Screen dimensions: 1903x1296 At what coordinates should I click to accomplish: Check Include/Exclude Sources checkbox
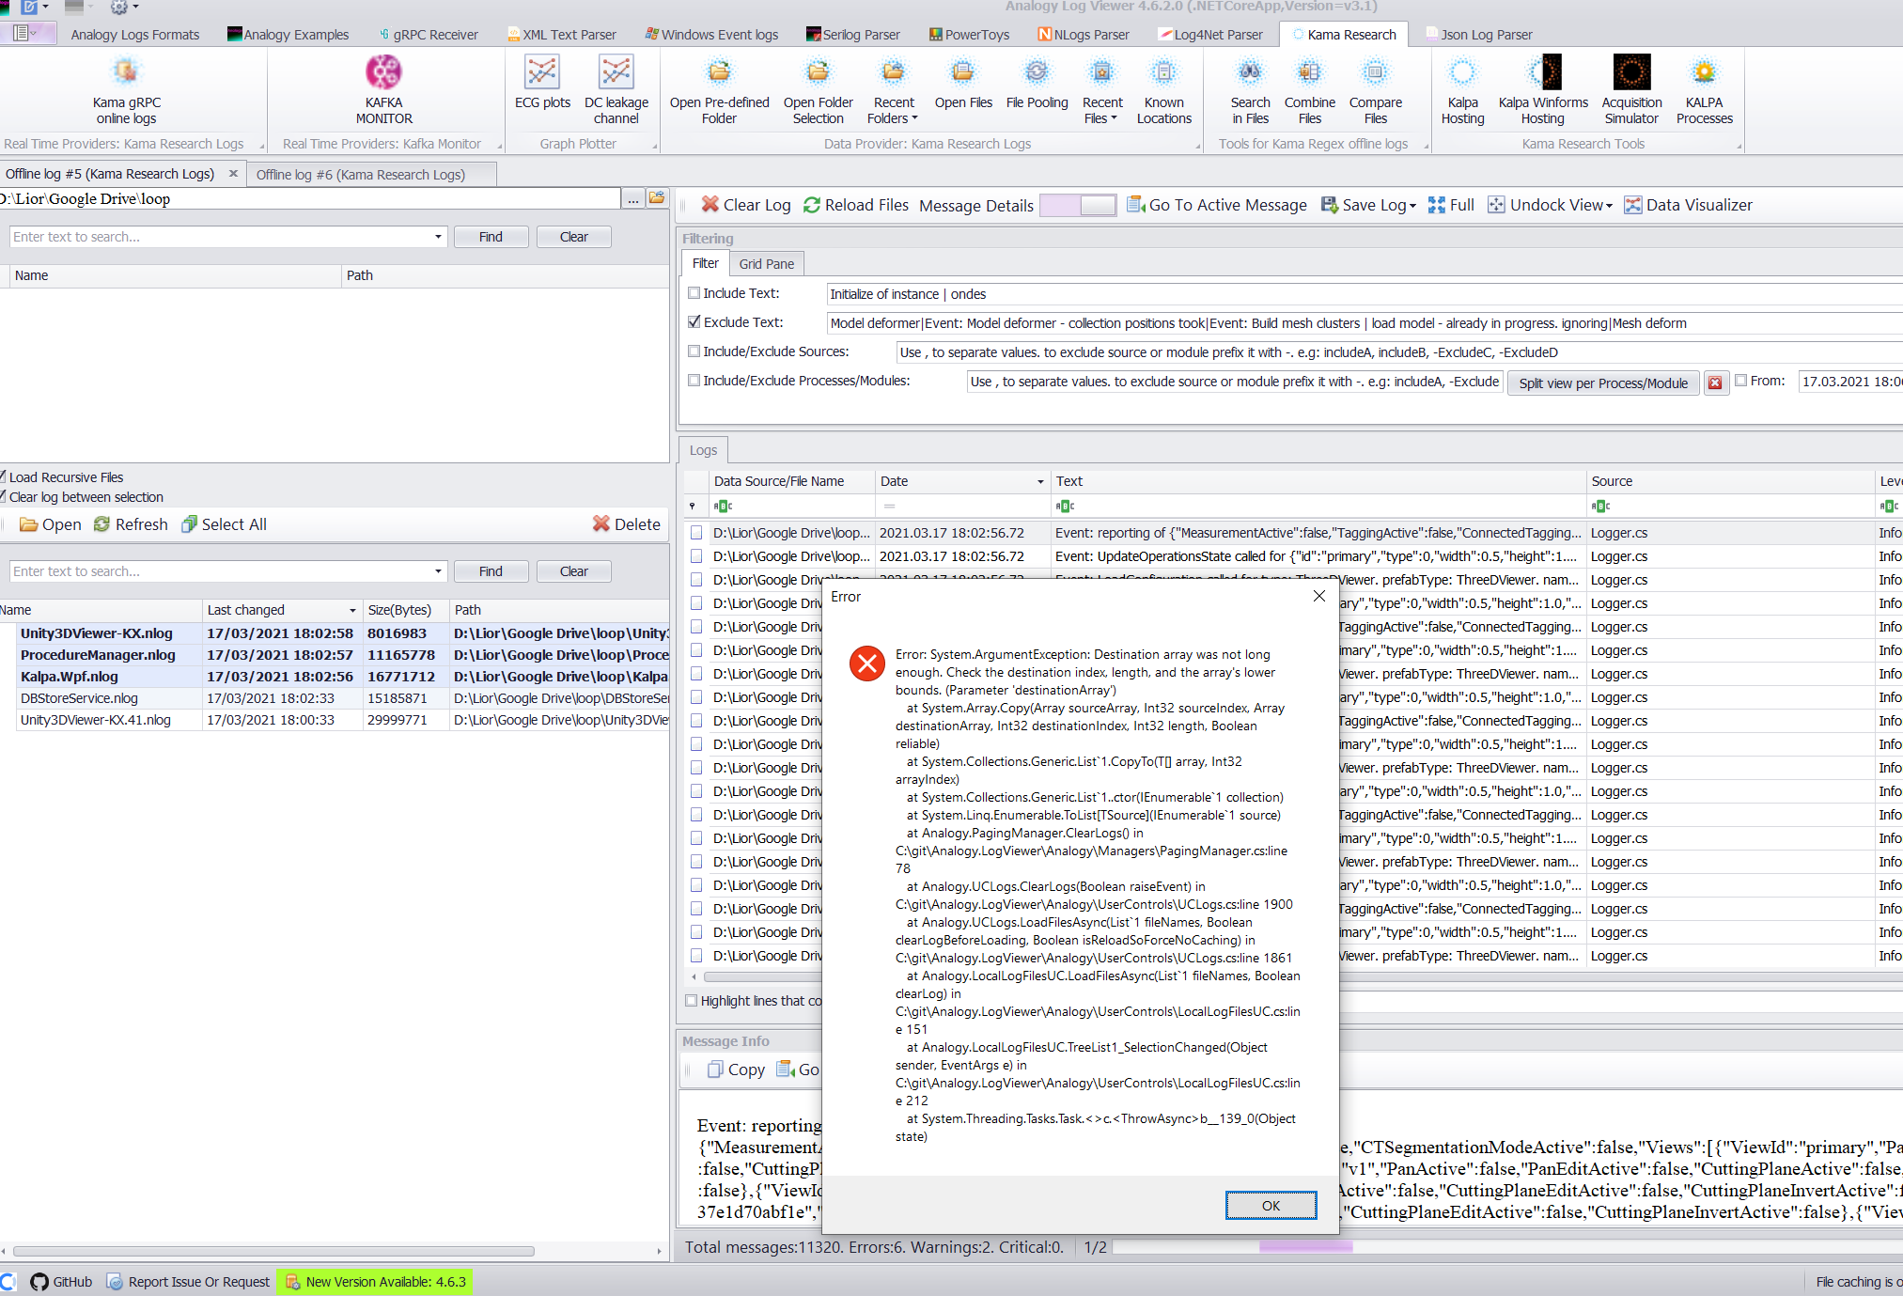[694, 351]
